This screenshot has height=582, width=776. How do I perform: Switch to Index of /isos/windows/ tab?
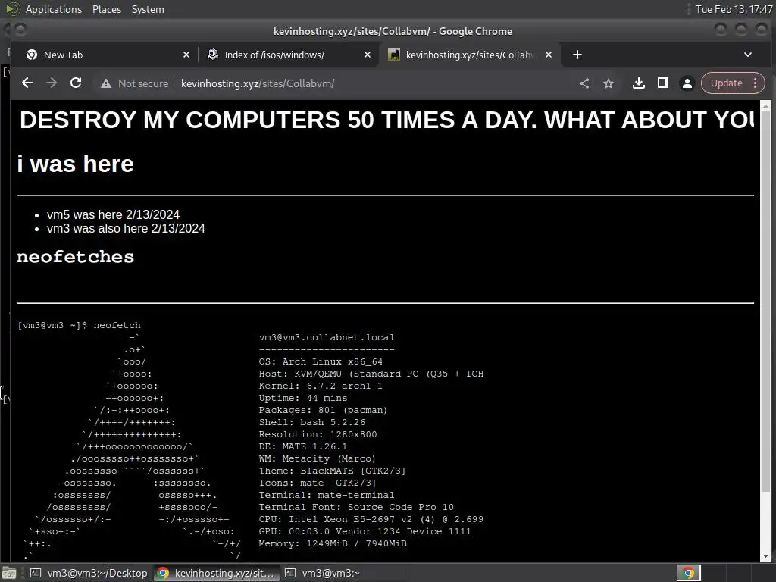(287, 55)
